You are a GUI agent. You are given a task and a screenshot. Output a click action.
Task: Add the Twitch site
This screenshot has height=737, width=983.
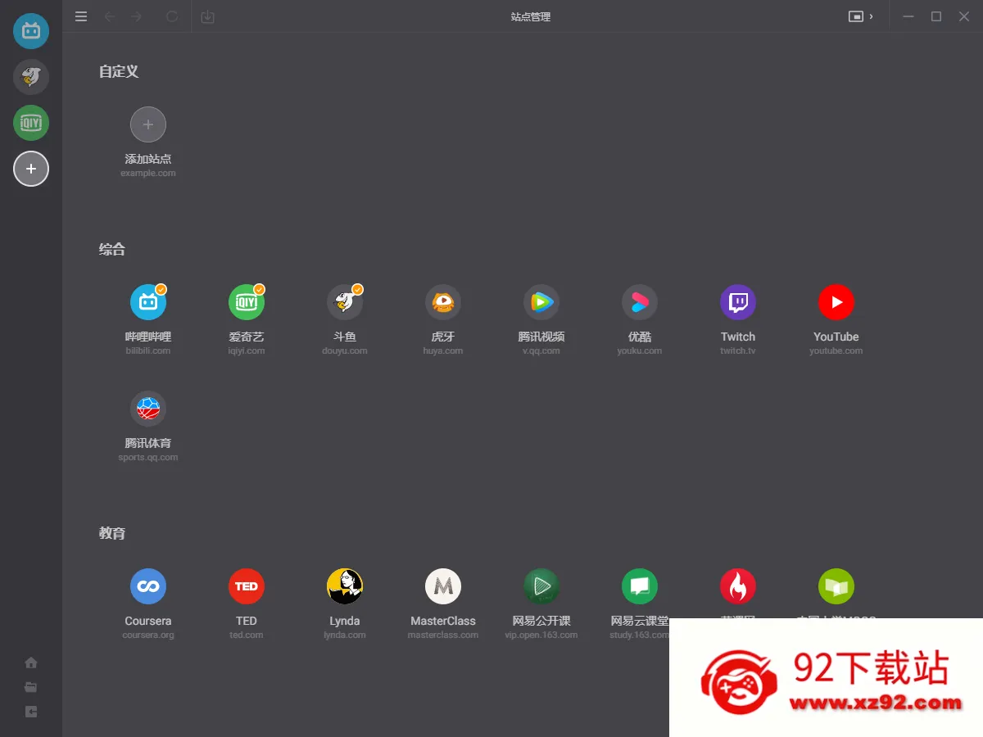(x=738, y=302)
